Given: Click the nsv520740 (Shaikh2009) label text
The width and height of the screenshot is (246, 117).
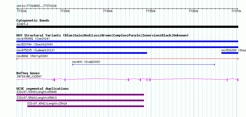Looking at the screenshot, I should [35, 44].
